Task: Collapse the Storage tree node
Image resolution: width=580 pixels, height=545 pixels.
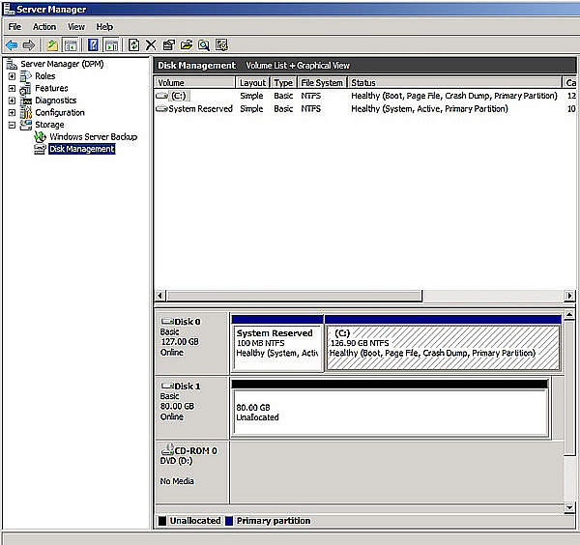Action: pos(13,125)
